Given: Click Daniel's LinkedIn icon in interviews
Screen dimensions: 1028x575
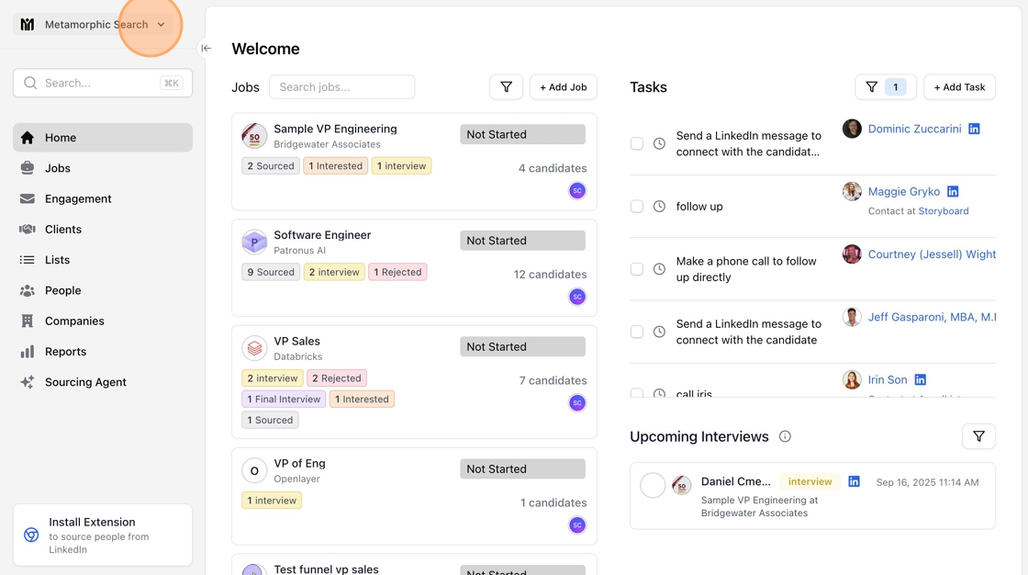Looking at the screenshot, I should [854, 481].
